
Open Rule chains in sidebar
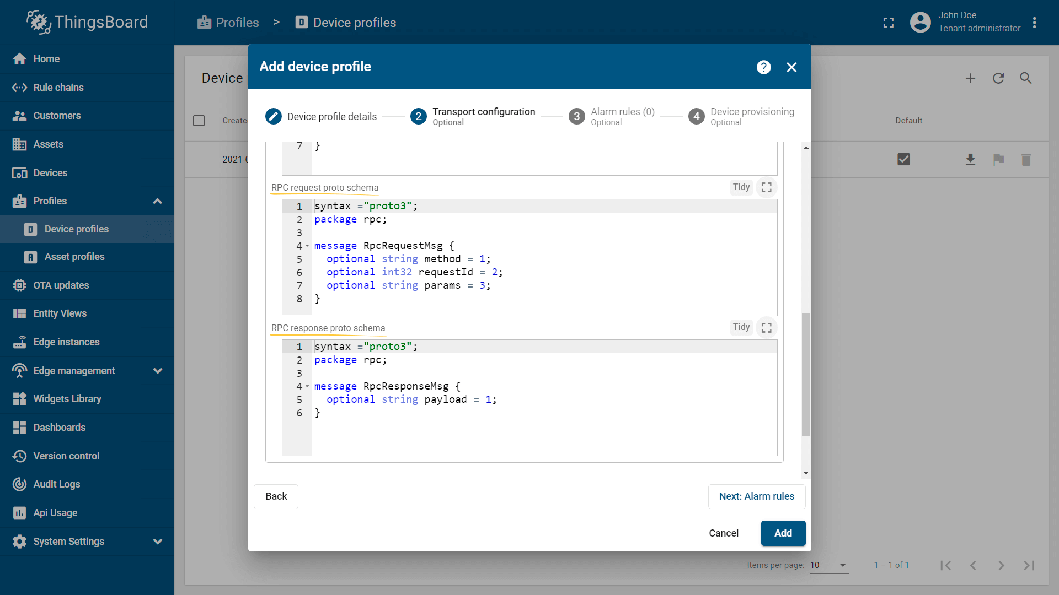tap(58, 88)
